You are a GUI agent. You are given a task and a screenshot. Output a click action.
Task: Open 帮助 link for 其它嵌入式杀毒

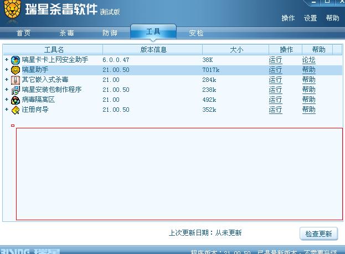[308, 80]
